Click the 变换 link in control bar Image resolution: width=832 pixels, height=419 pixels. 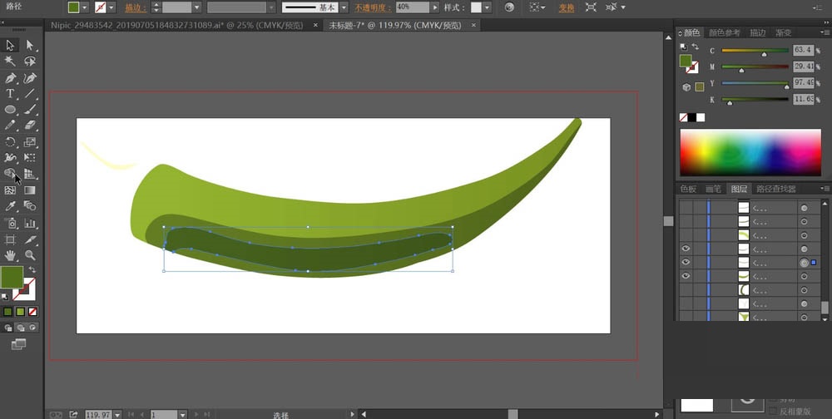click(x=567, y=7)
